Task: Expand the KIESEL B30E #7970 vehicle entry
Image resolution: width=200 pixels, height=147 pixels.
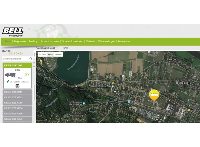Action: point(17,119)
